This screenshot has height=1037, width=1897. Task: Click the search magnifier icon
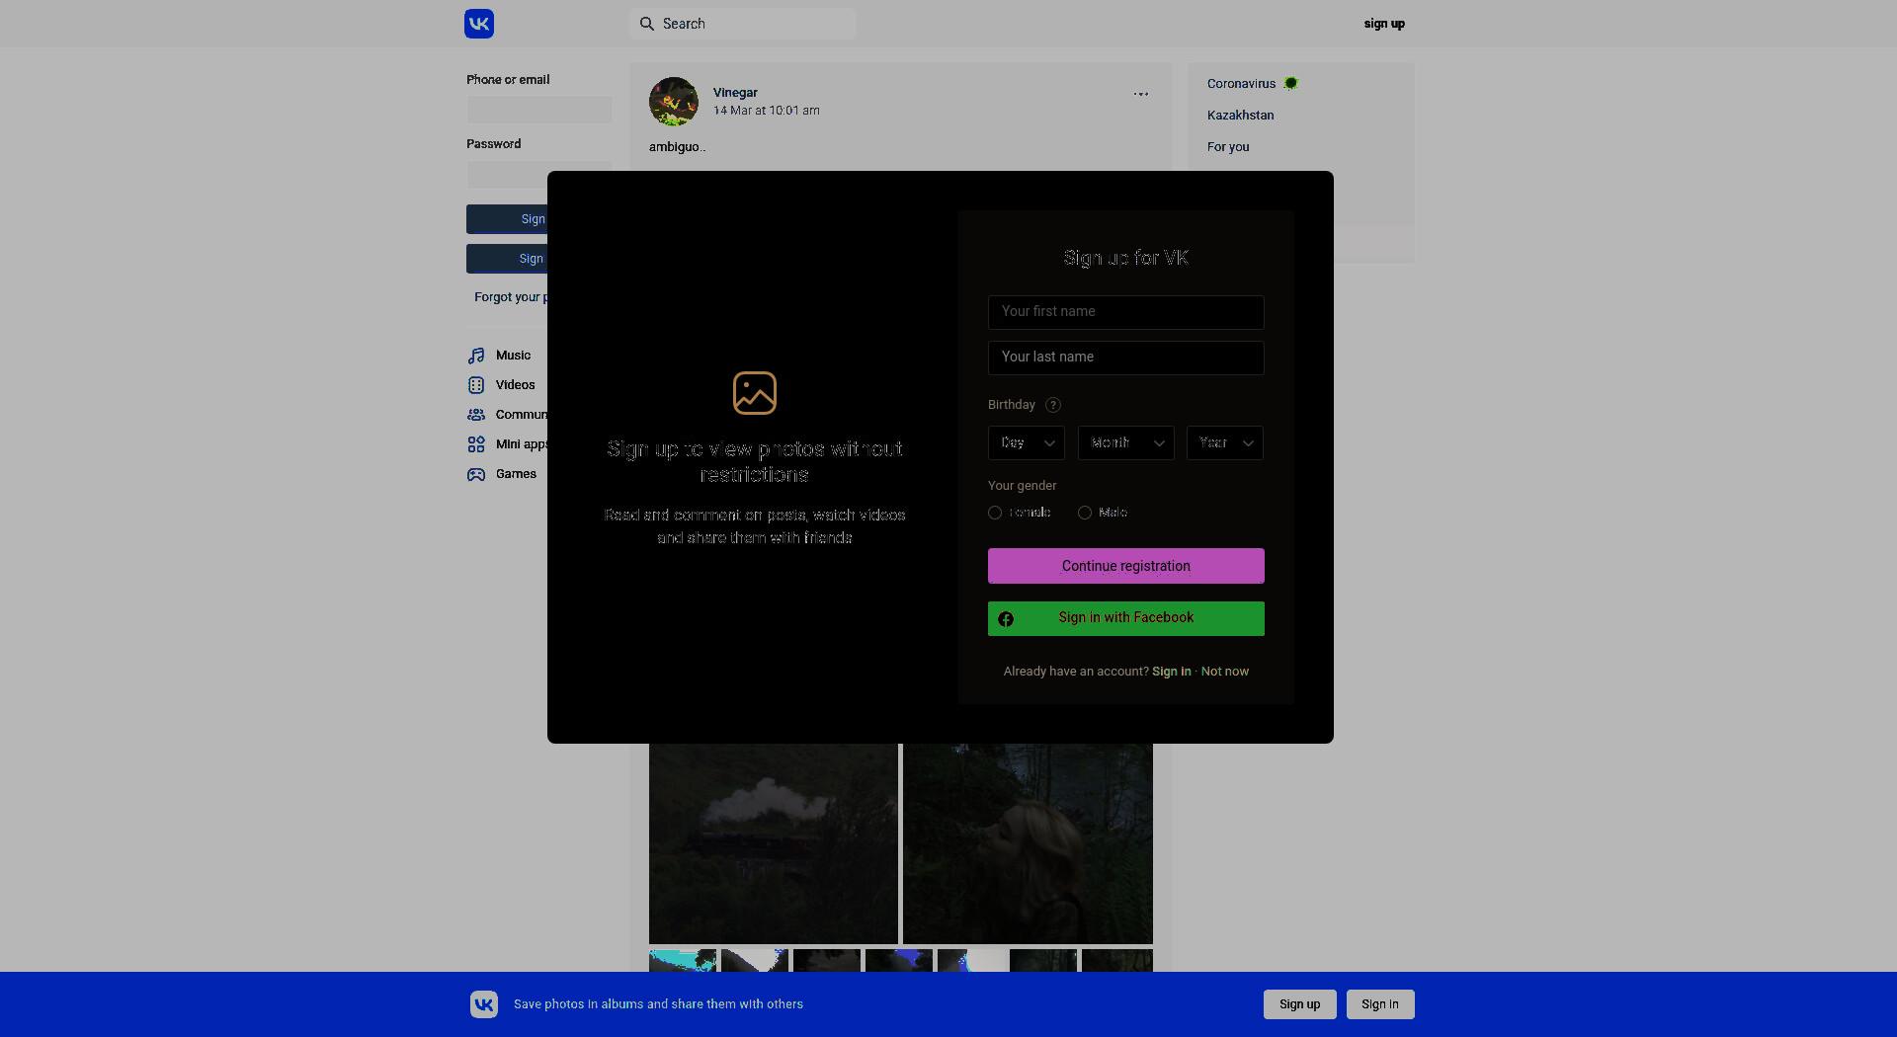pyautogui.click(x=647, y=24)
